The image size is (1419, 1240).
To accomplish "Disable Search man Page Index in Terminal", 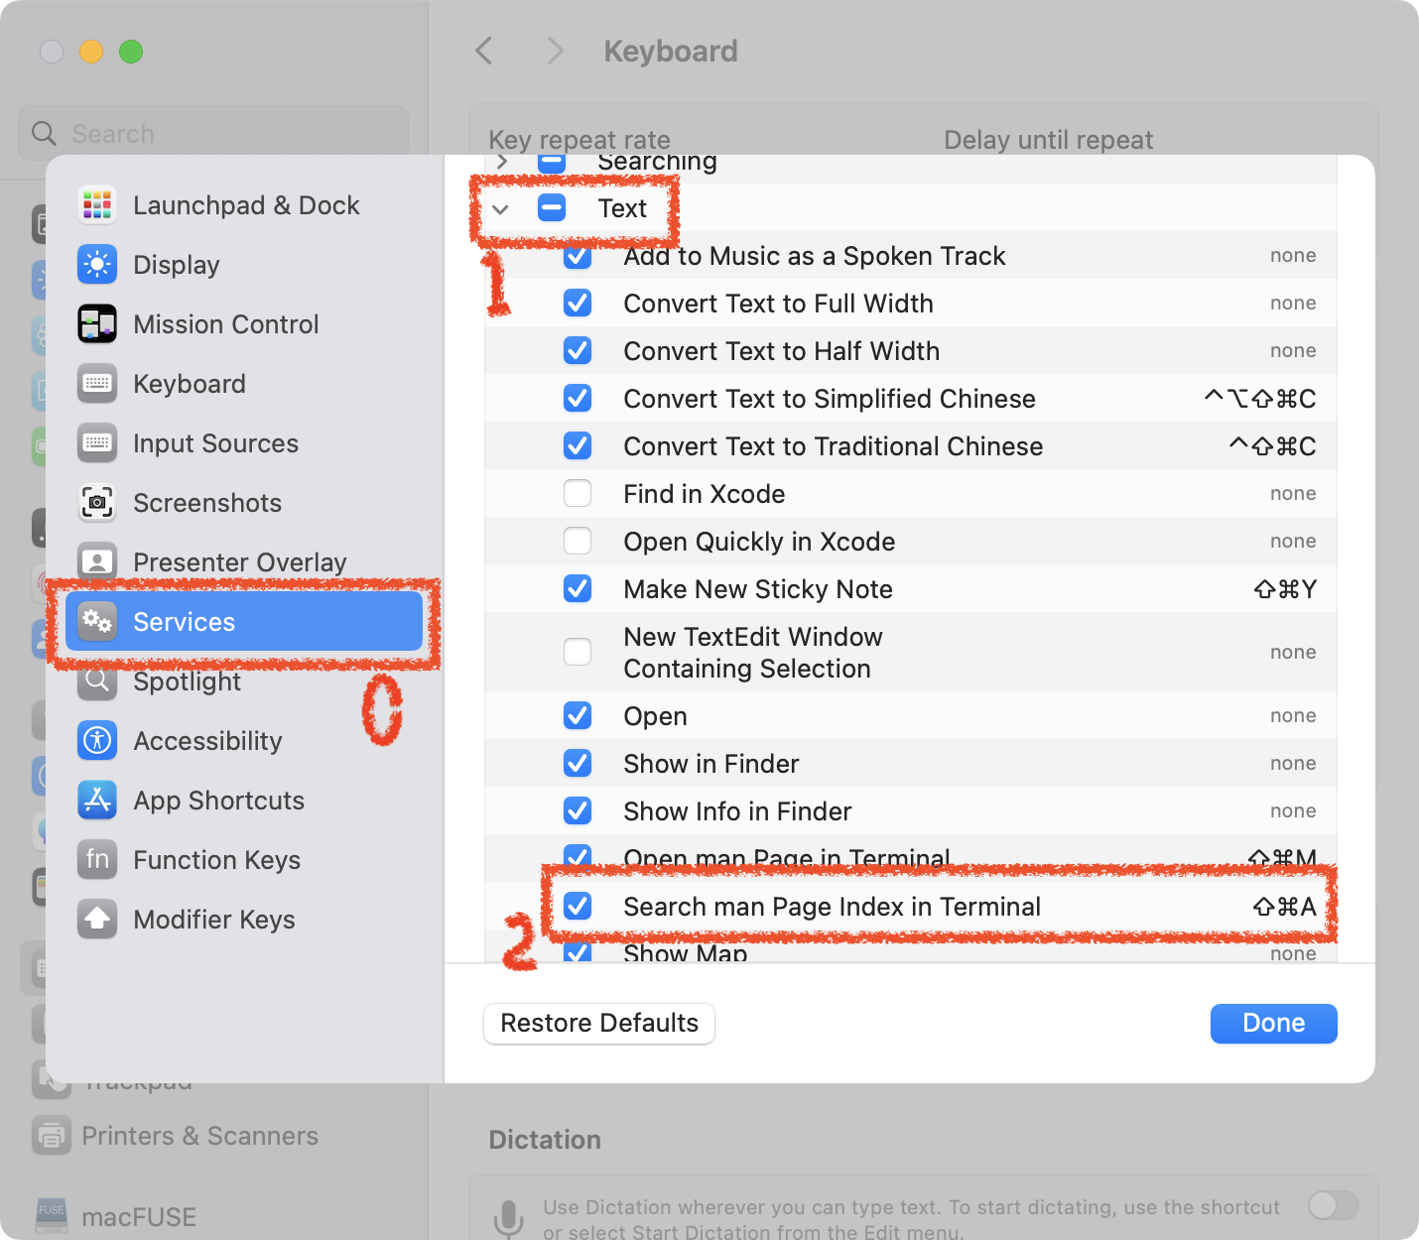I will pyautogui.click(x=578, y=907).
